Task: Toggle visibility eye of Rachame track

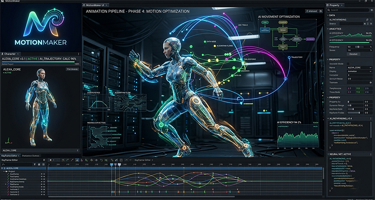Action: pyautogui.click(x=42, y=185)
